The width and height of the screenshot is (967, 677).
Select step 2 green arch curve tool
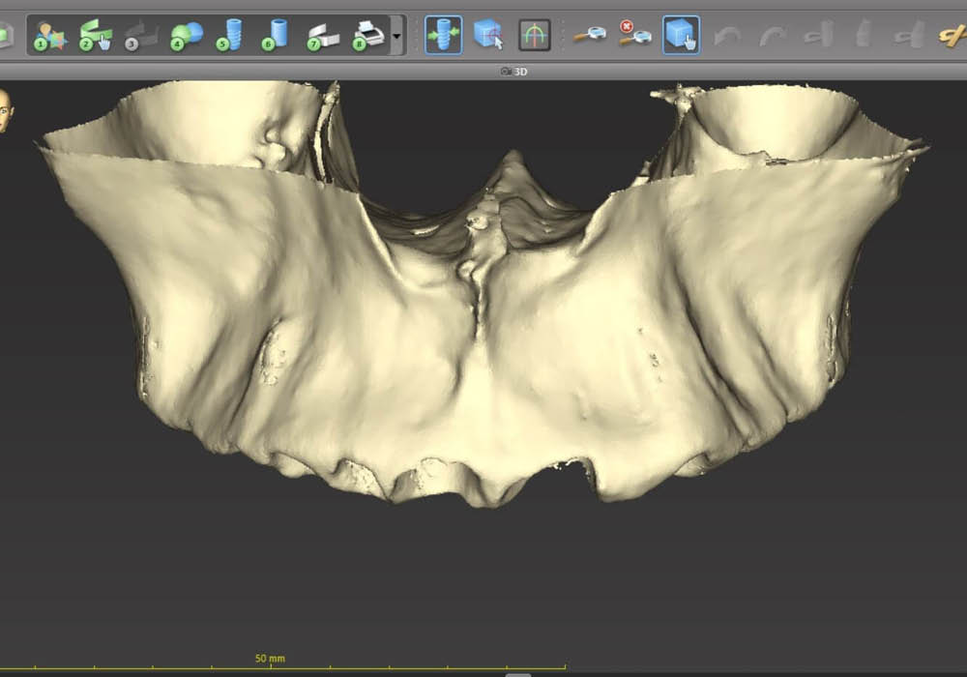point(95,35)
